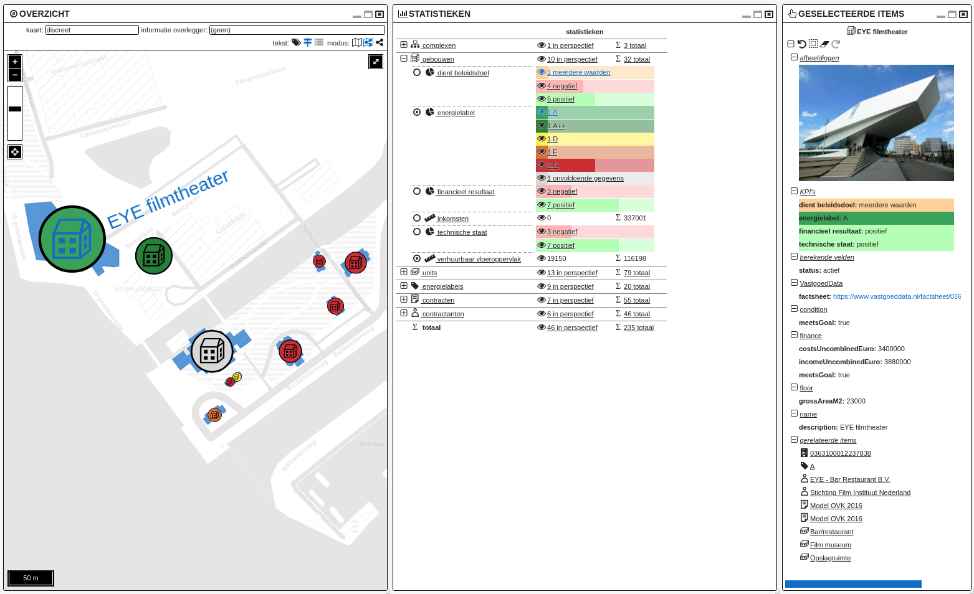Select the financieel resultaat radio button

[x=417, y=191]
